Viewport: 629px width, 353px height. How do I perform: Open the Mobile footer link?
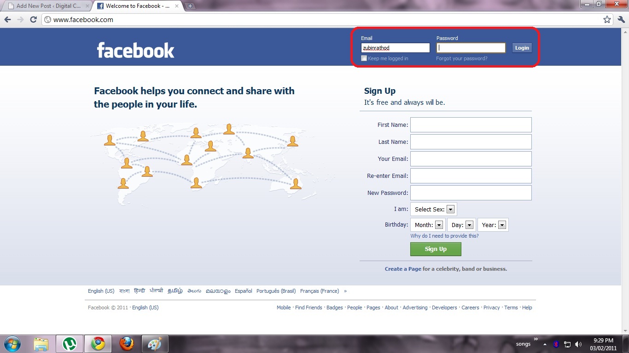pyautogui.click(x=284, y=307)
